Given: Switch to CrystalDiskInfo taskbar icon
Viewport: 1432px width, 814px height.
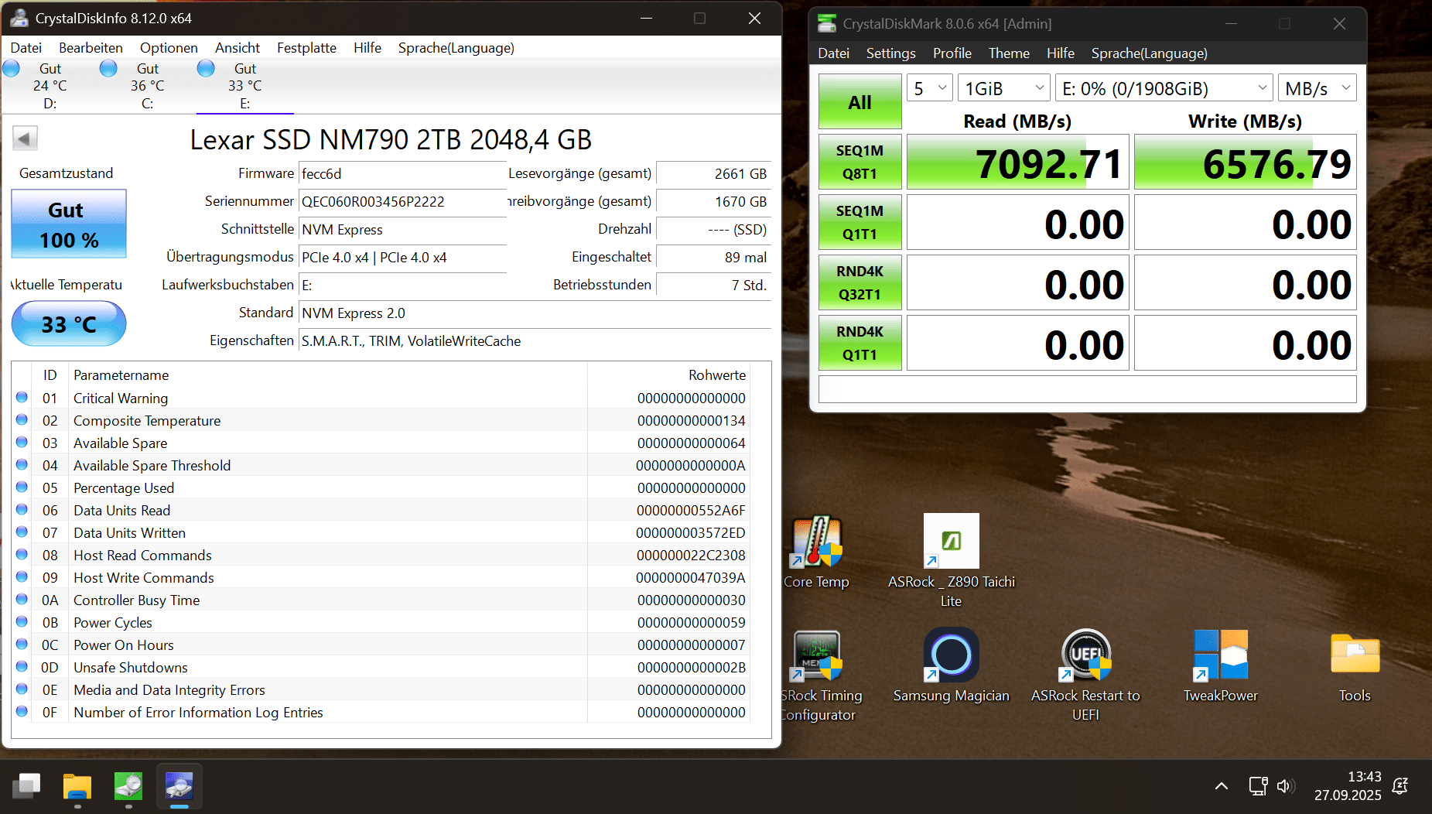Looking at the screenshot, I should pos(179,787).
